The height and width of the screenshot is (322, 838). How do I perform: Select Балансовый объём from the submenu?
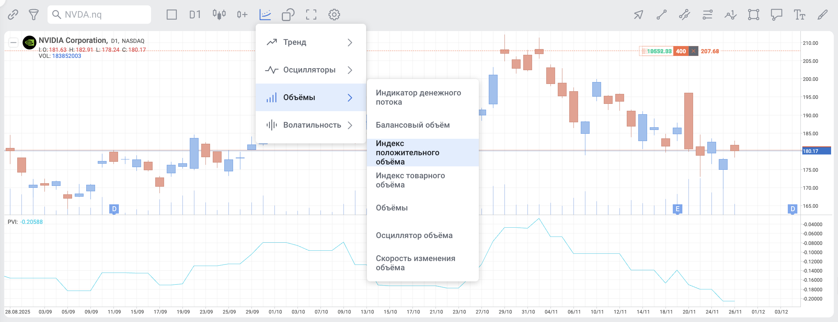click(x=423, y=125)
